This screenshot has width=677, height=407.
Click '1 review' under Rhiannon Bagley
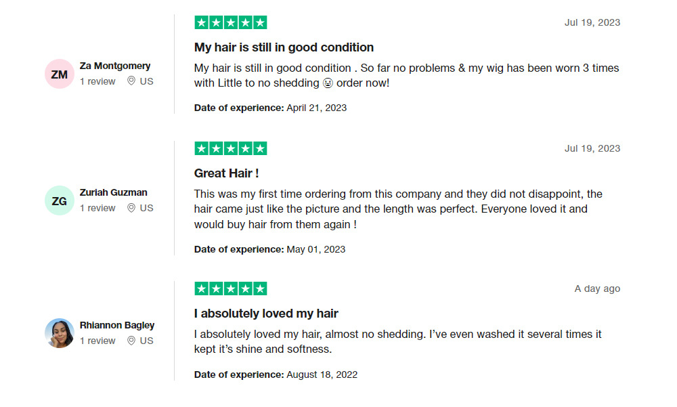click(x=97, y=341)
